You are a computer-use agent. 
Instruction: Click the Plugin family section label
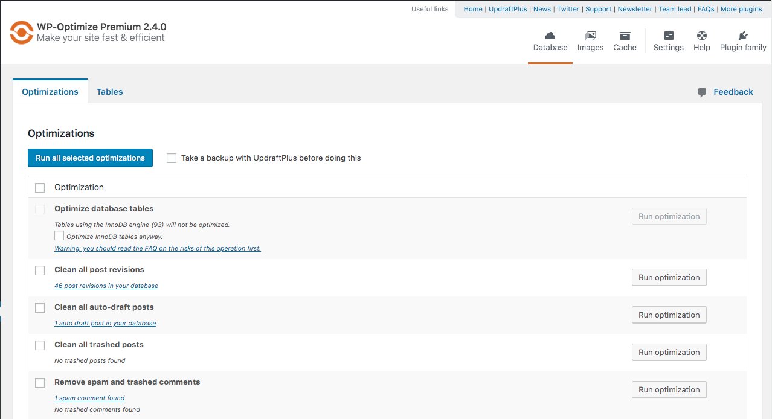(743, 48)
